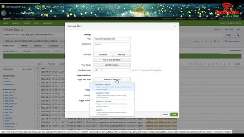
Task: Choose Custom trigger option
Action: [x=112, y=112]
